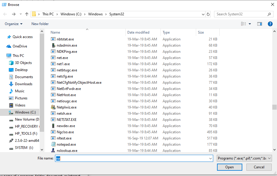The width and height of the screenshot is (277, 176).
Task: Open Pictures in the sidebar
Action: point(21,98)
